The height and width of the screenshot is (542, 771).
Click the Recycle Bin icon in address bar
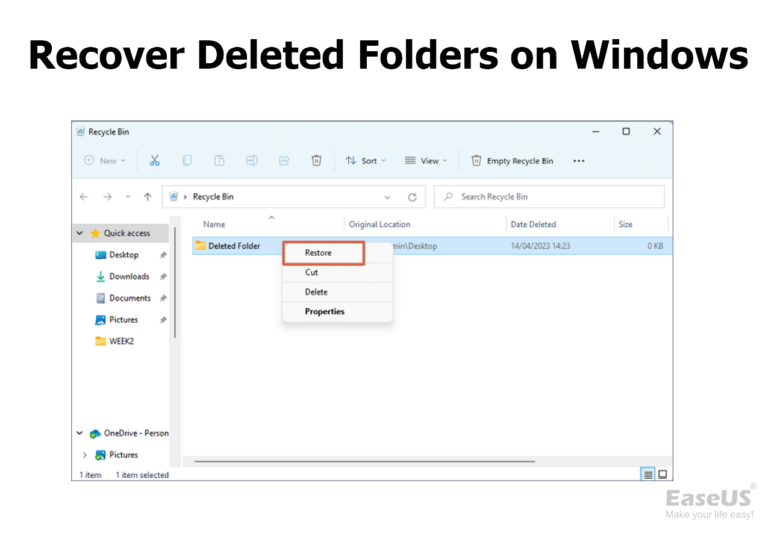tap(174, 196)
